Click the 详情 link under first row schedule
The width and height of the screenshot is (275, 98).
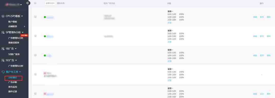pyautogui.click(x=169, y=23)
